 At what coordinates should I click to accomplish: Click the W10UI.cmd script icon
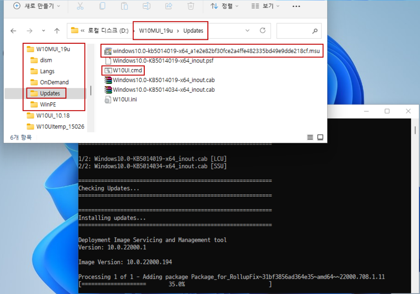click(108, 71)
